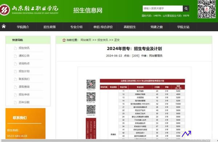Viewport: 218px width, 142px height.
Task: Click the horizontal scrollbar at bottom
Action: tap(106, 141)
